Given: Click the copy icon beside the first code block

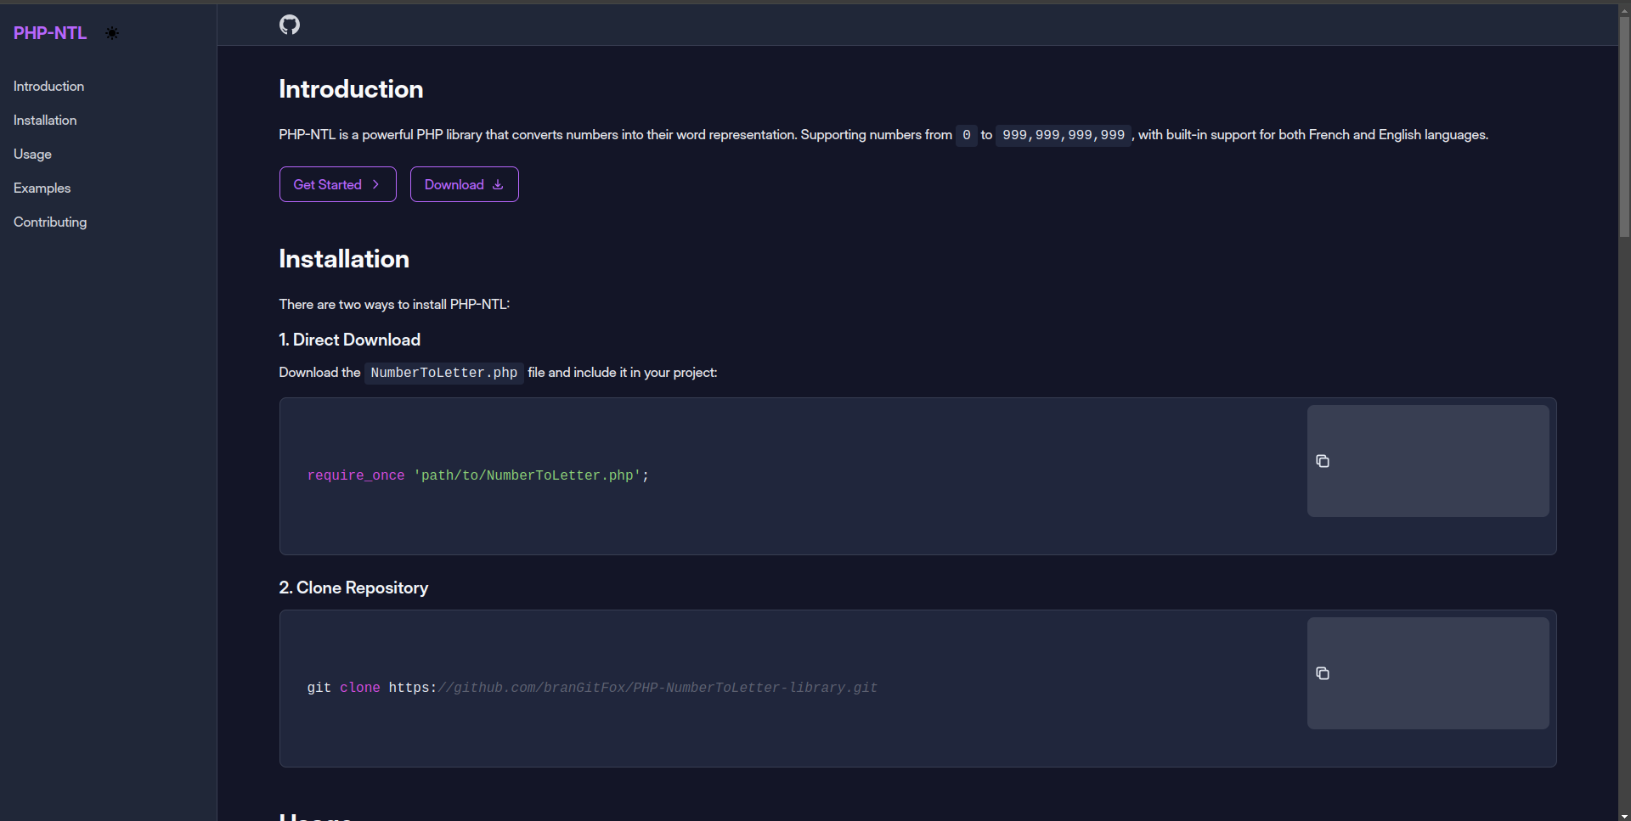Looking at the screenshot, I should [x=1322, y=461].
